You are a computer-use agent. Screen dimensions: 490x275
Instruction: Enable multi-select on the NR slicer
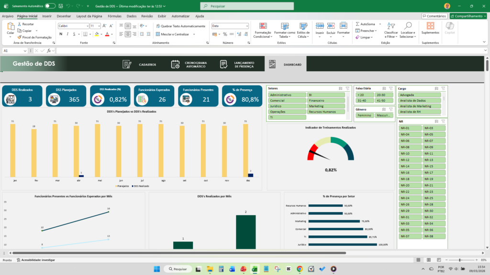point(436,121)
